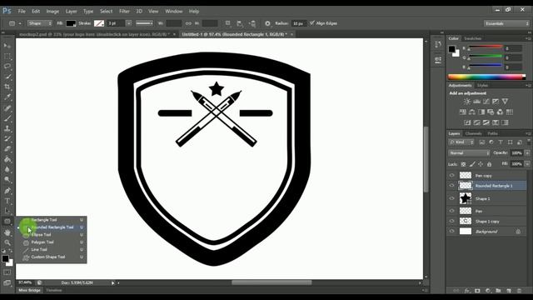The height and width of the screenshot is (300, 533).
Task: Open the Timeline panel tab
Action: pyautogui.click(x=54, y=290)
